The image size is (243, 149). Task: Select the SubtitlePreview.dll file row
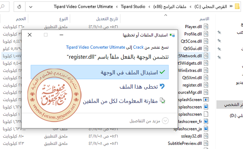(105, 144)
